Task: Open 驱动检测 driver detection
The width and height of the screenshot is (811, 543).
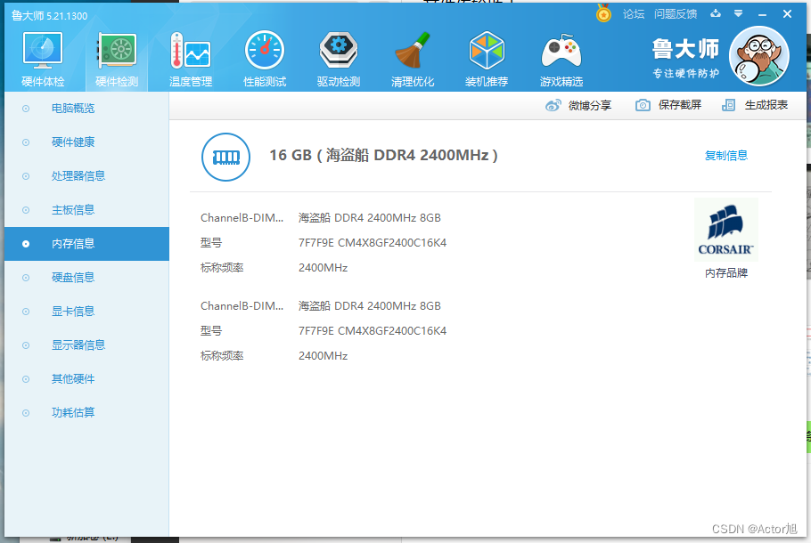Action: (x=339, y=59)
